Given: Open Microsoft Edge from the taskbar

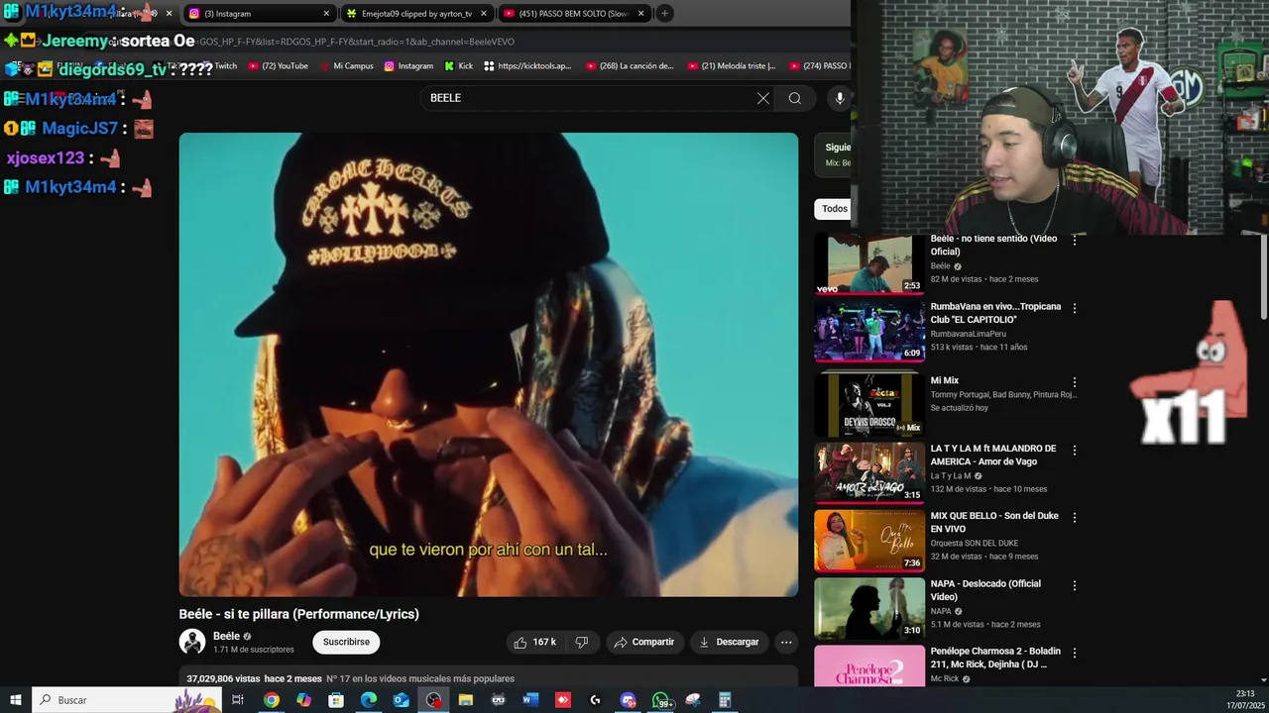Looking at the screenshot, I should click(369, 700).
